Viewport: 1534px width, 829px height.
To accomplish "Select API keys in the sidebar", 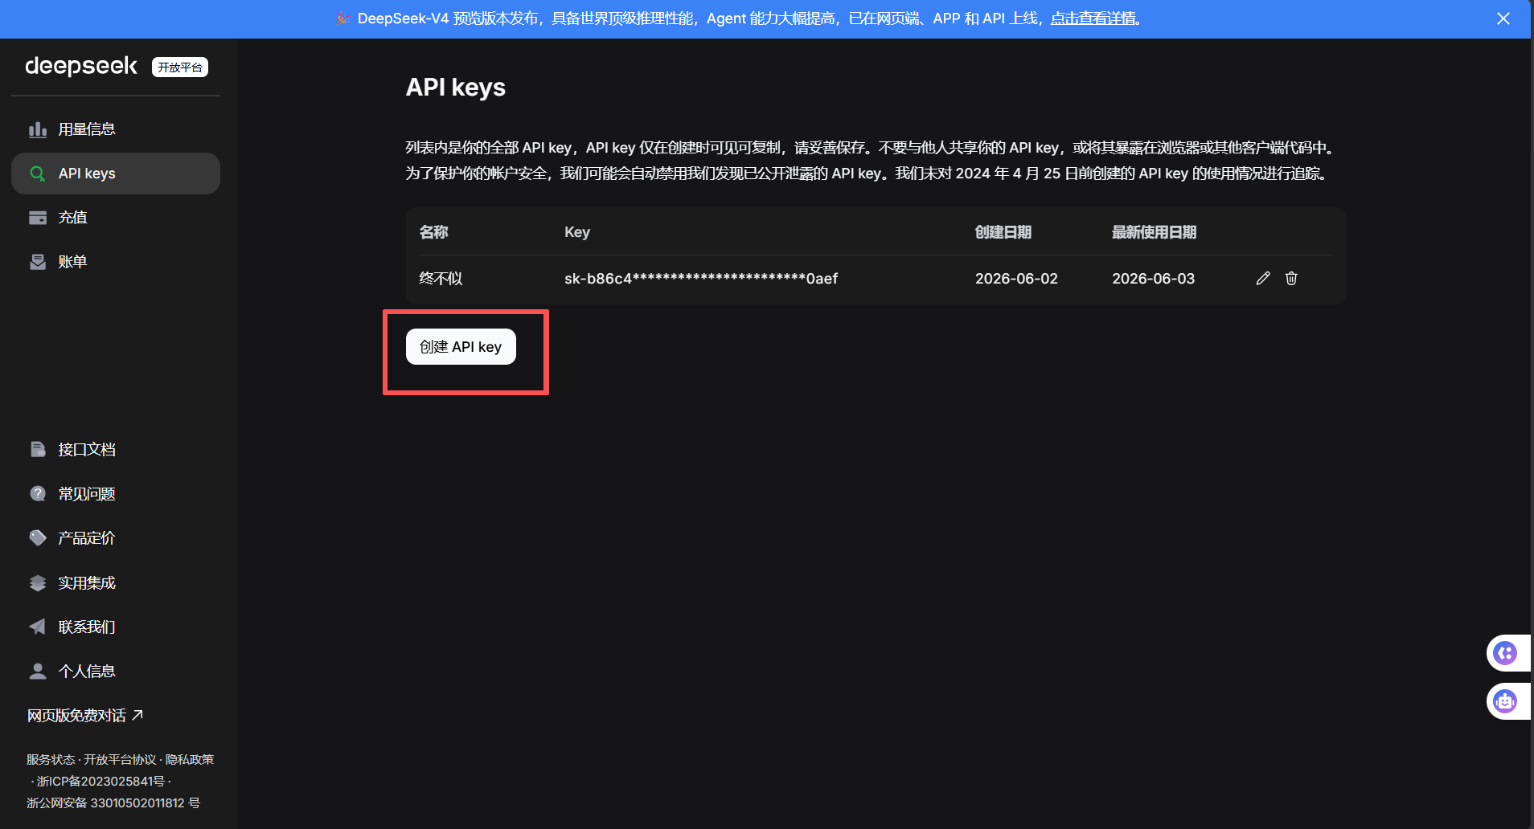I will (116, 174).
